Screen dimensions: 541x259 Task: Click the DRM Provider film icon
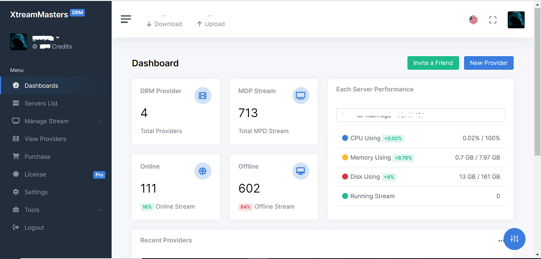point(202,96)
